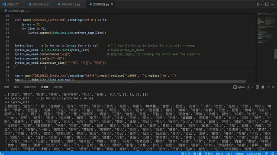
Task: Click the 'raw = open' statement on line 73
Action: click(x=95, y=76)
